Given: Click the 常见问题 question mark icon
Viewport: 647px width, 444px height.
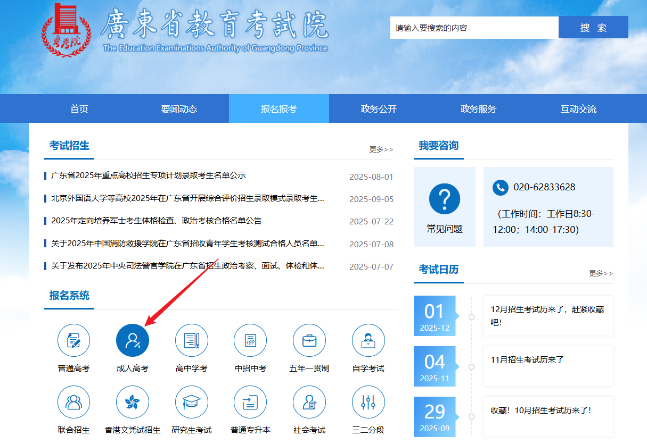Looking at the screenshot, I should pos(444,198).
